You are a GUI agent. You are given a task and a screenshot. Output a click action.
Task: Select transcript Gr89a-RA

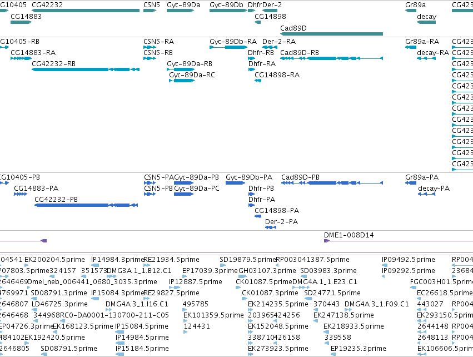pyautogui.click(x=422, y=42)
